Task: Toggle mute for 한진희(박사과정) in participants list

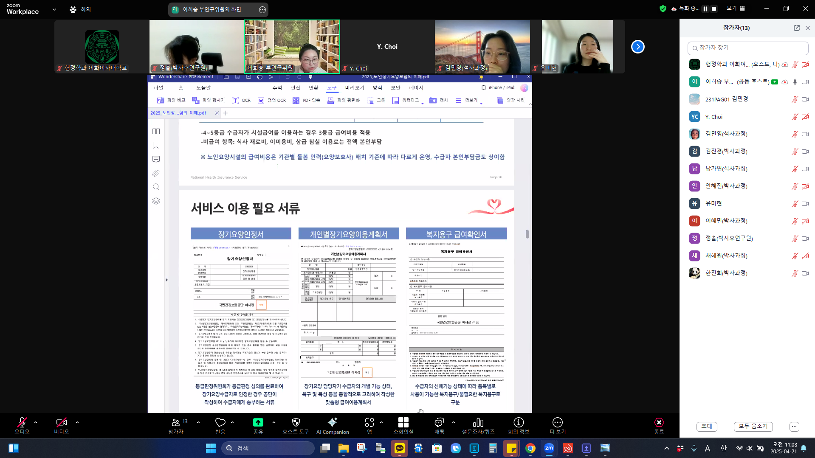Action: (795, 273)
